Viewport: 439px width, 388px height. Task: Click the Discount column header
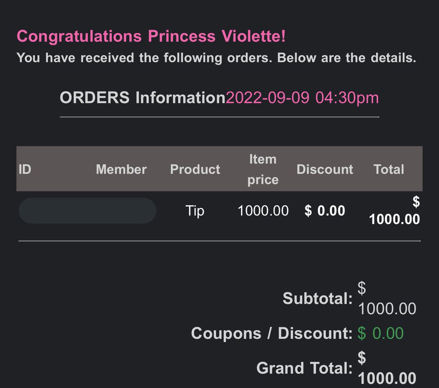[325, 169]
